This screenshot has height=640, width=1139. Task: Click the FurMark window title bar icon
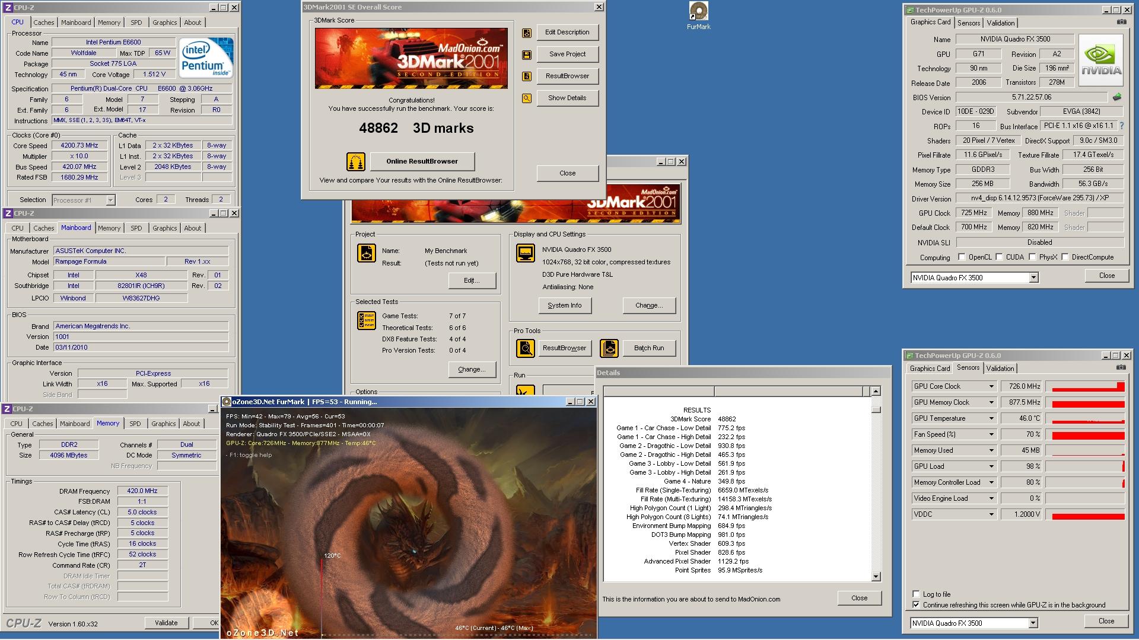[x=227, y=402]
